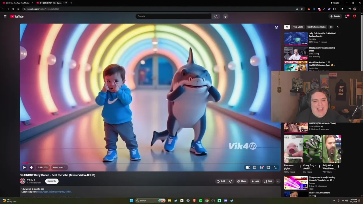Click the search magnifier button
363x204 pixels.
coord(216,16)
